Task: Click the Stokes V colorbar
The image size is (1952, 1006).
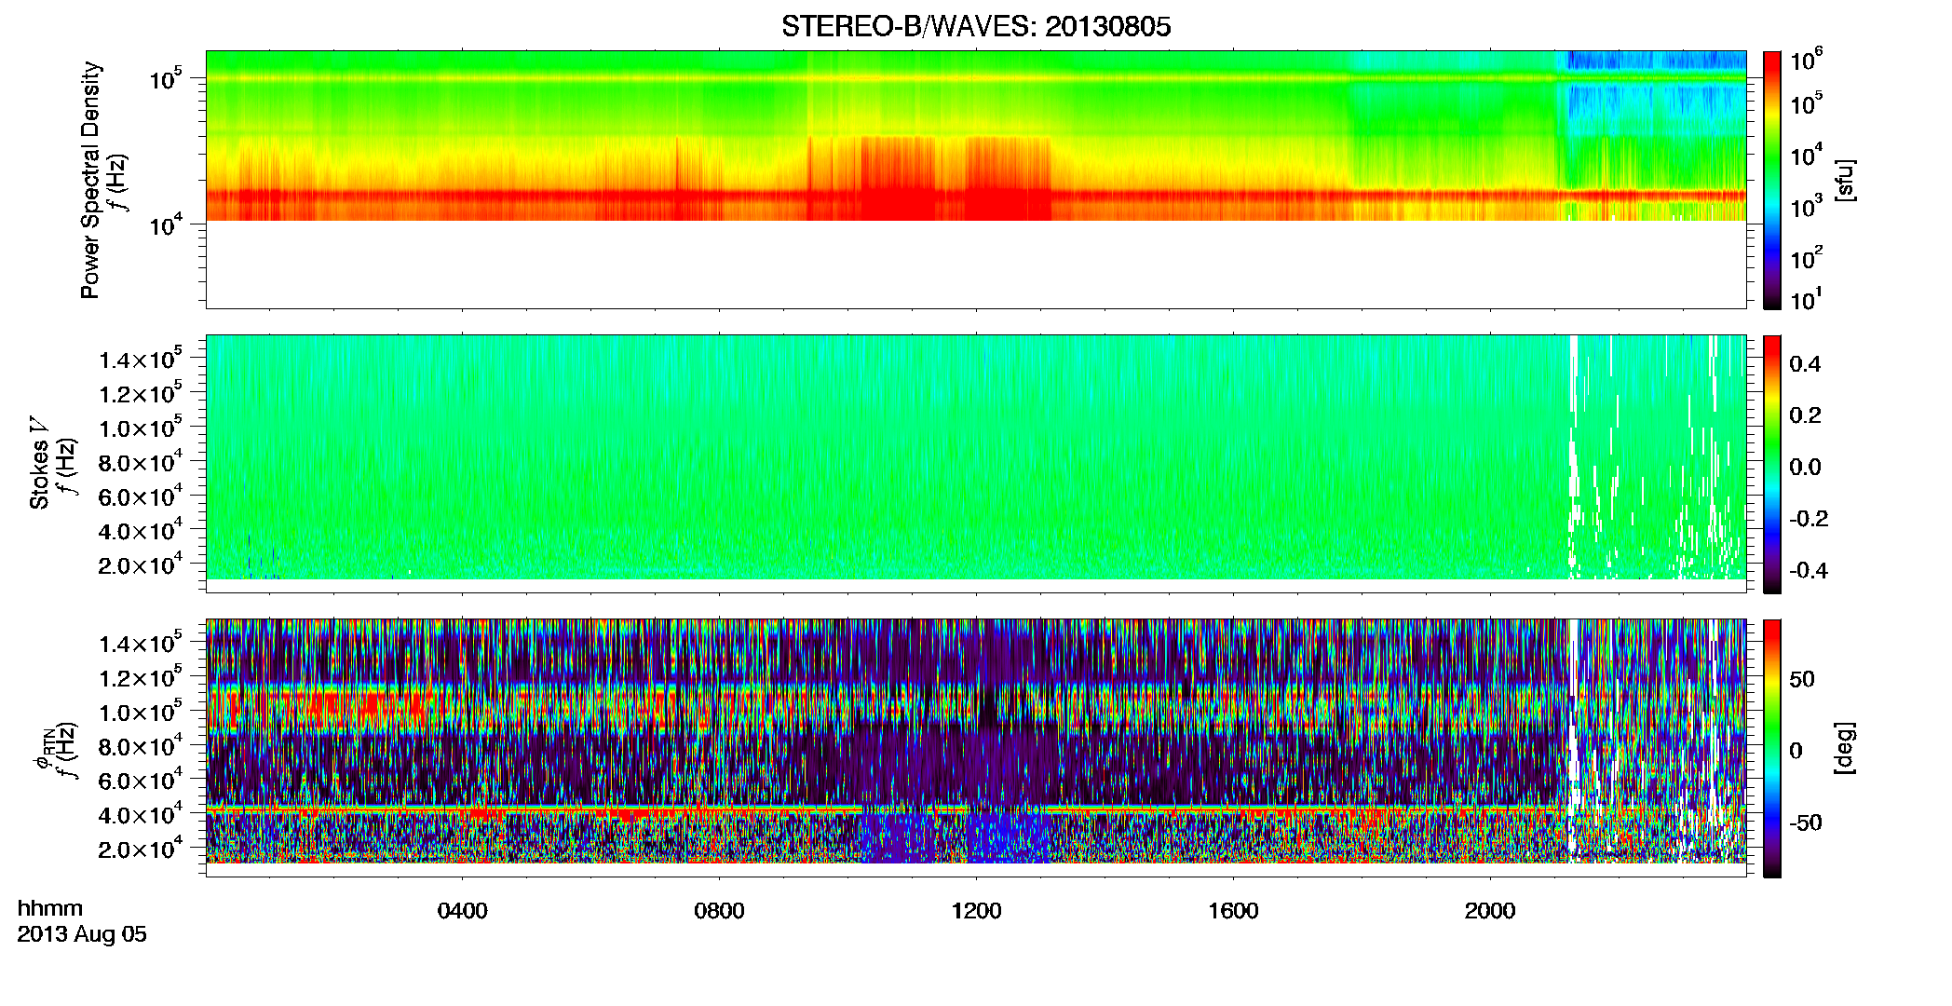Action: 1772,464
